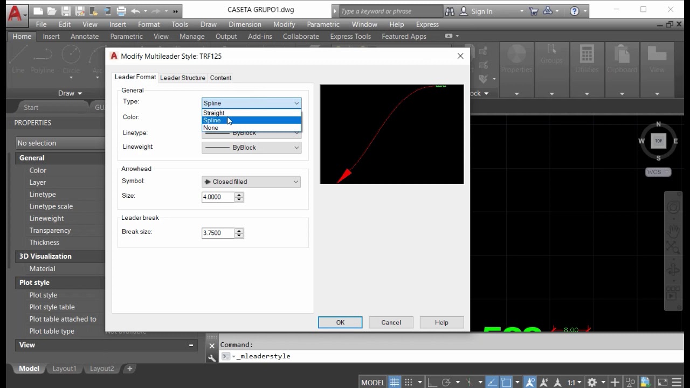This screenshot has height=388, width=690.
Task: Click the Save to Web & Mobile icon
Action: pyautogui.click(x=108, y=11)
